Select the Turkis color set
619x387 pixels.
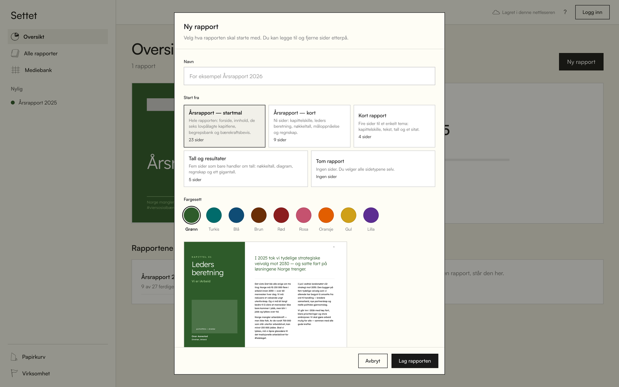pyautogui.click(x=214, y=215)
